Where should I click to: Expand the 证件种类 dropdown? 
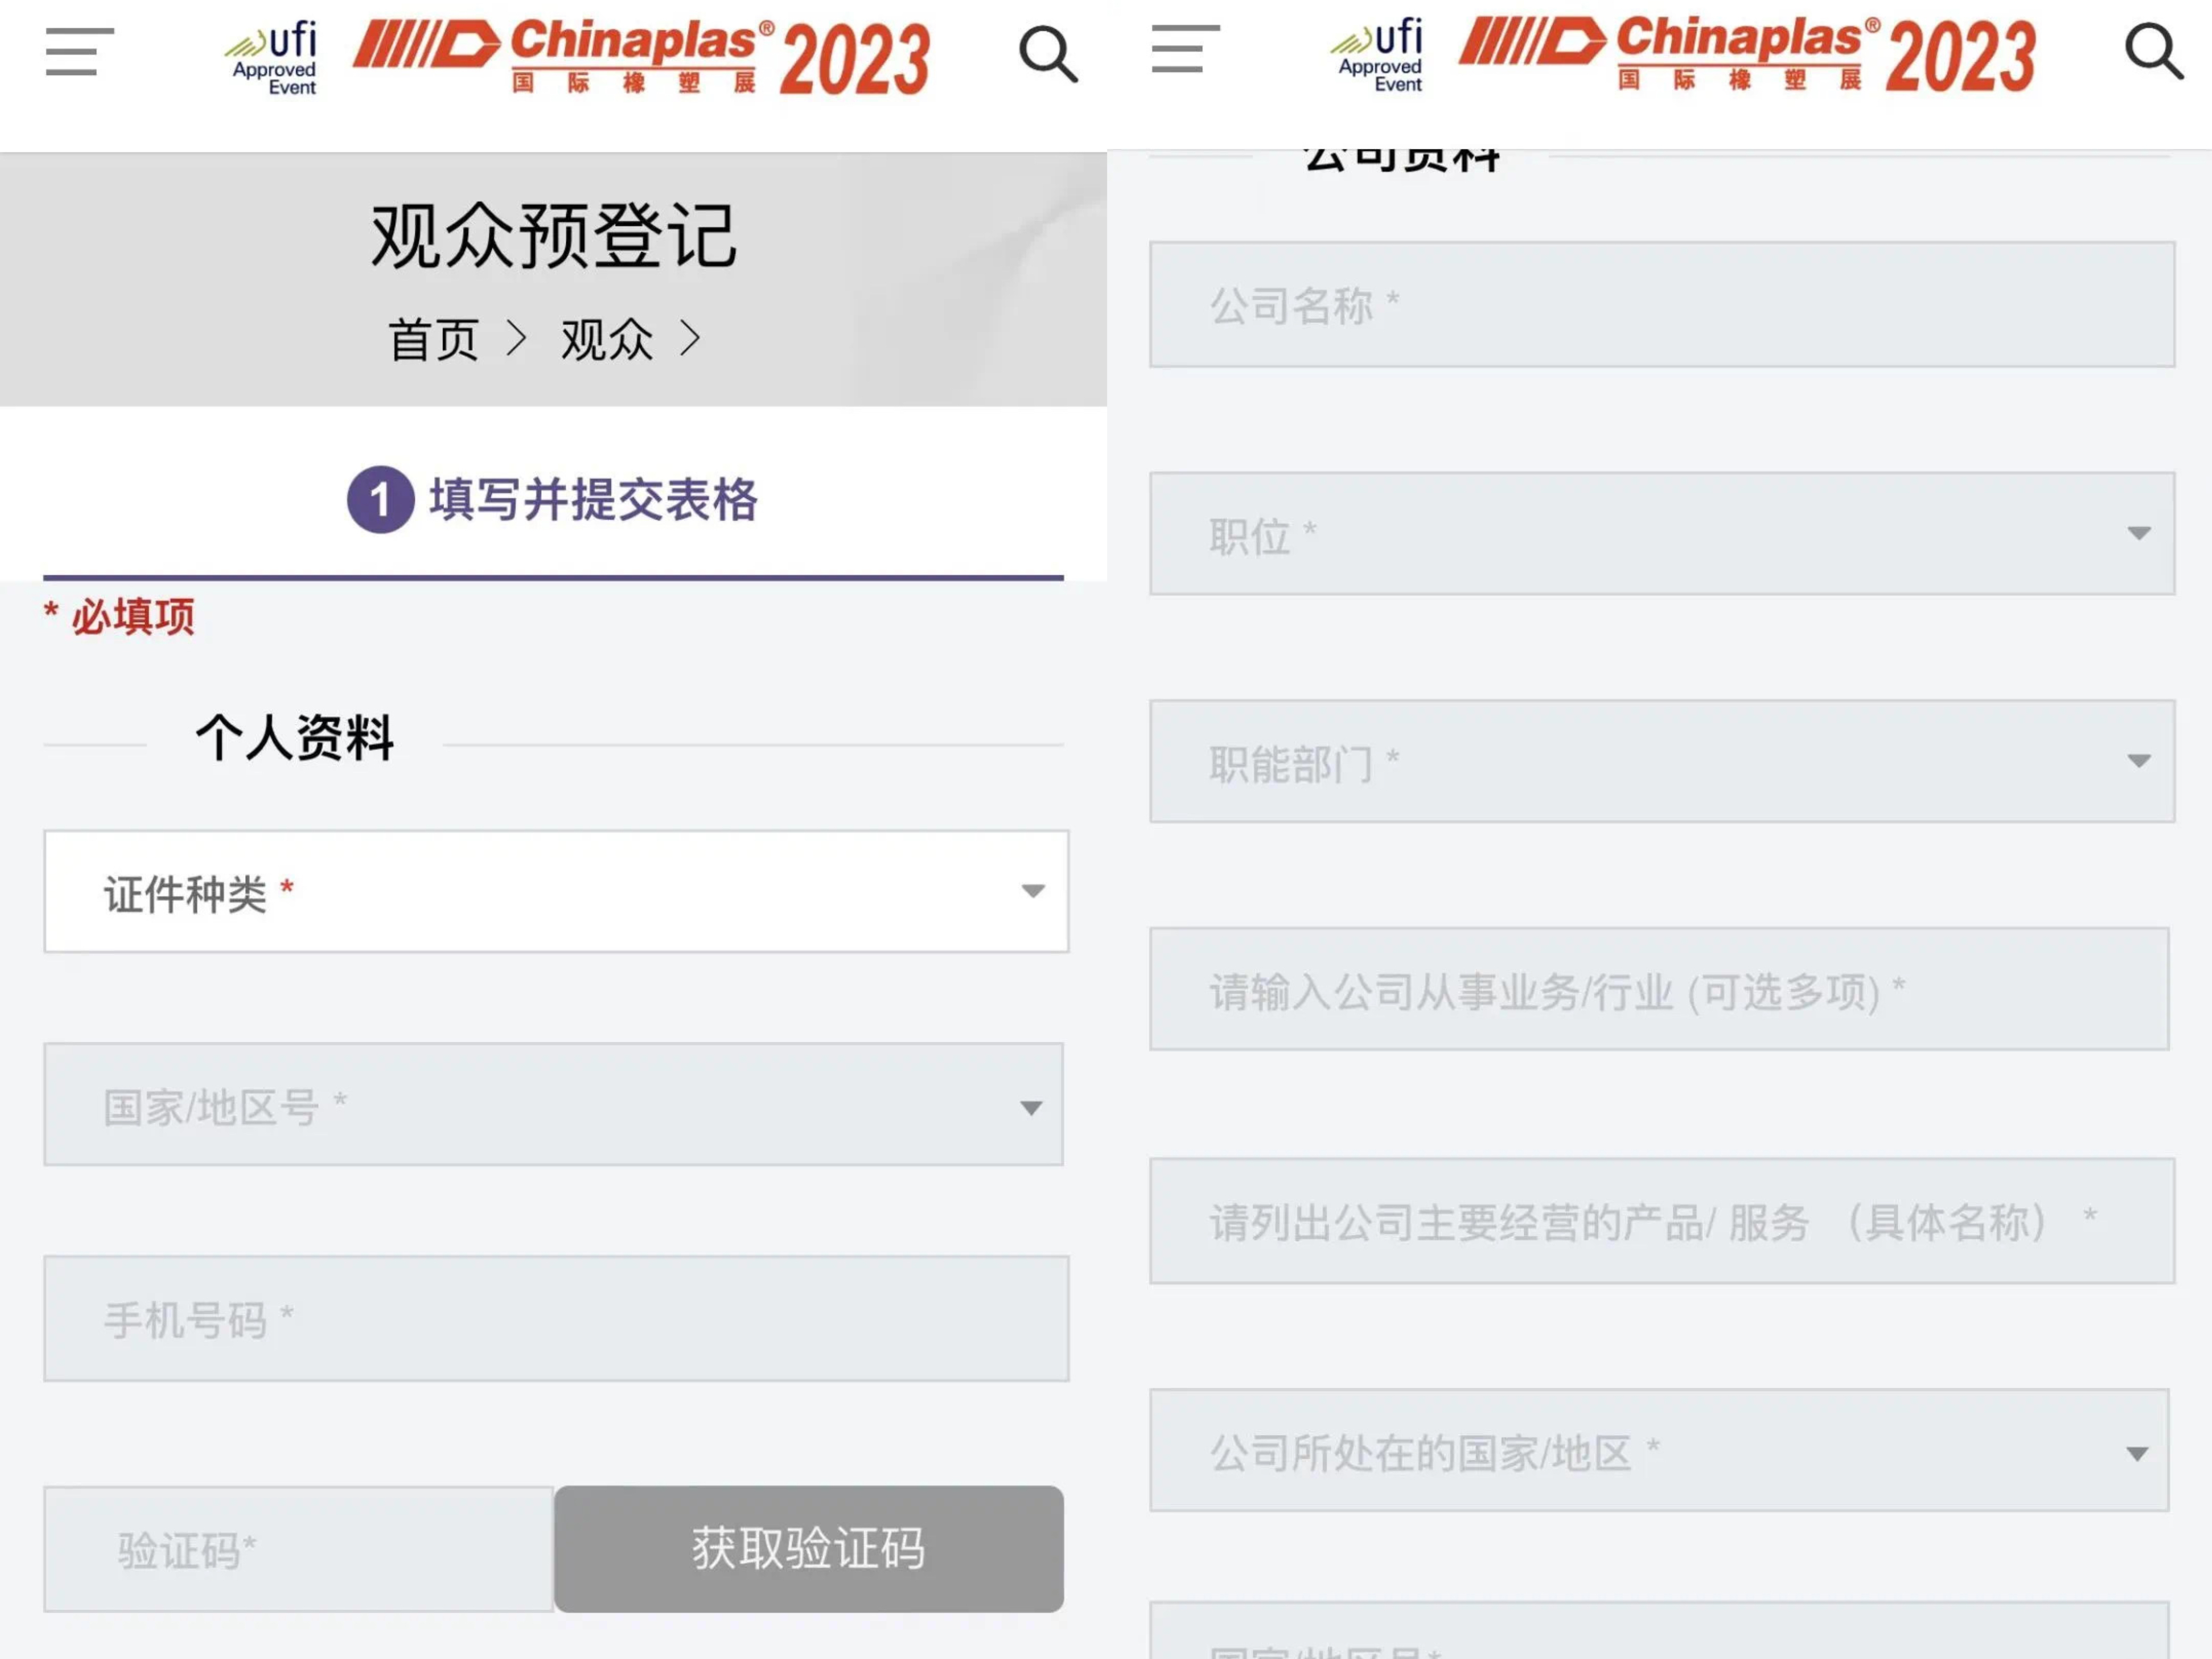pyautogui.click(x=556, y=891)
